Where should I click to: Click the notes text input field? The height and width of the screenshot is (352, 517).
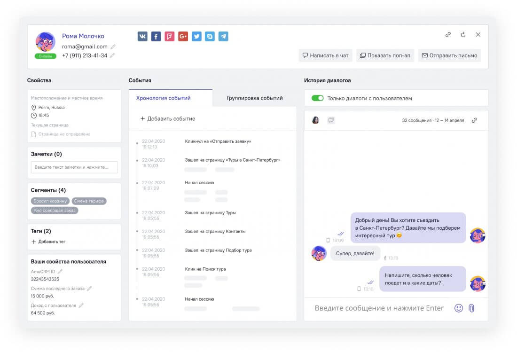[74, 167]
